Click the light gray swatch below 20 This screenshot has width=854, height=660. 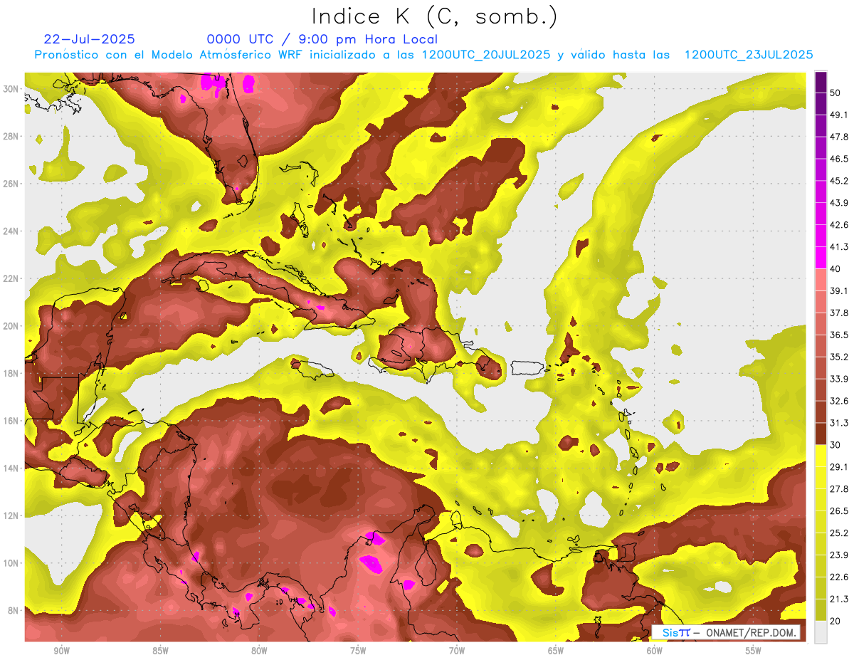tap(821, 632)
